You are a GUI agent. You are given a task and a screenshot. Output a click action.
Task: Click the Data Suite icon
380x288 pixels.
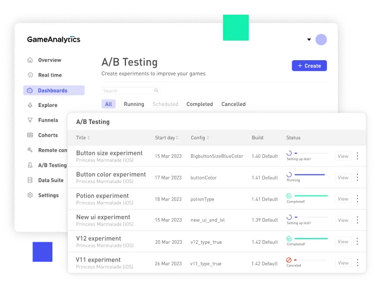(x=30, y=181)
